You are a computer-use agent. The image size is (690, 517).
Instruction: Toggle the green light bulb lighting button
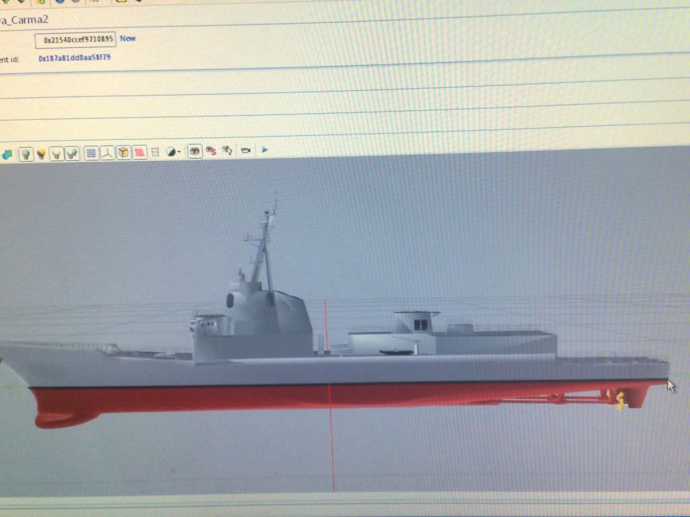point(26,154)
